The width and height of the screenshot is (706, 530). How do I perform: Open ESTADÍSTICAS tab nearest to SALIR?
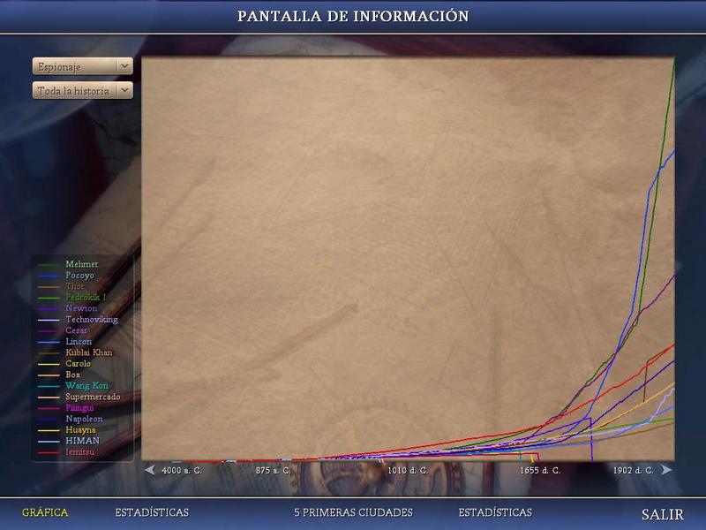coord(495,513)
